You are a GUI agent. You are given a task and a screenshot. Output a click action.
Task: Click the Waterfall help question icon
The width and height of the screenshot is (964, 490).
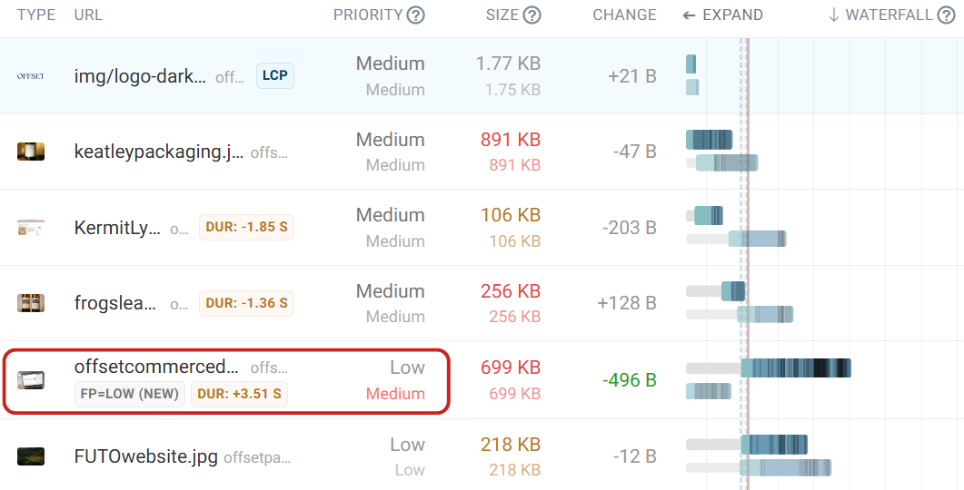pyautogui.click(x=946, y=15)
